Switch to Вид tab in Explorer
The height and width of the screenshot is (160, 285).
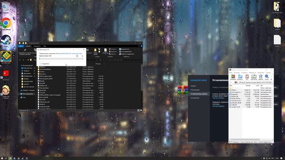click(x=45, y=46)
